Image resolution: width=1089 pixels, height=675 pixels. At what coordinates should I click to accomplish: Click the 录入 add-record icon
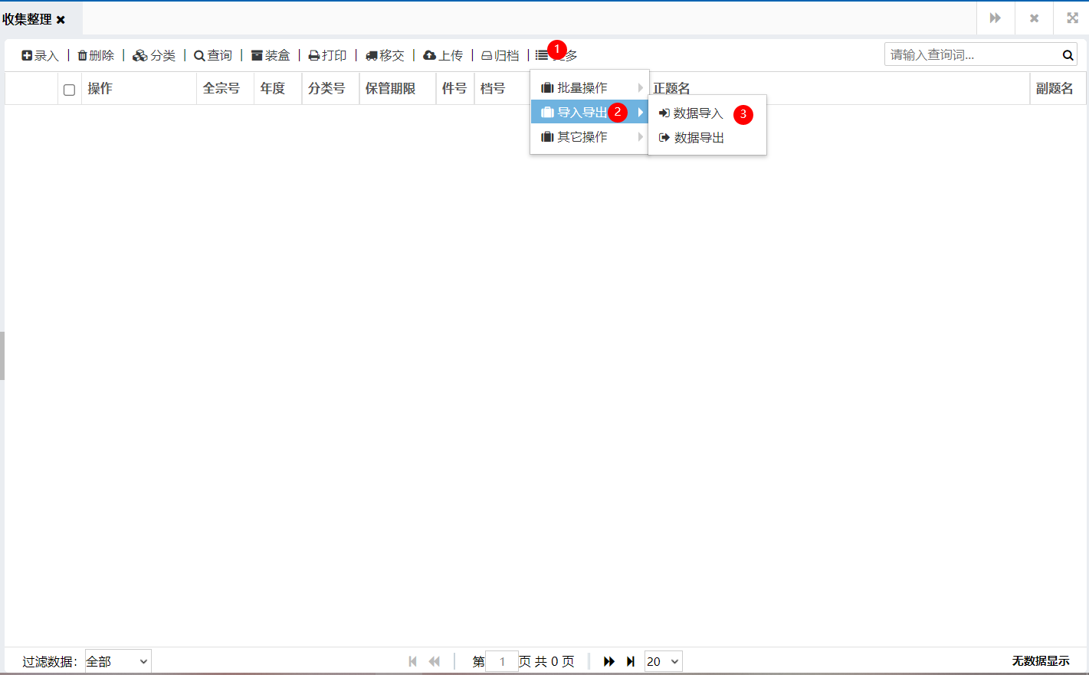27,56
